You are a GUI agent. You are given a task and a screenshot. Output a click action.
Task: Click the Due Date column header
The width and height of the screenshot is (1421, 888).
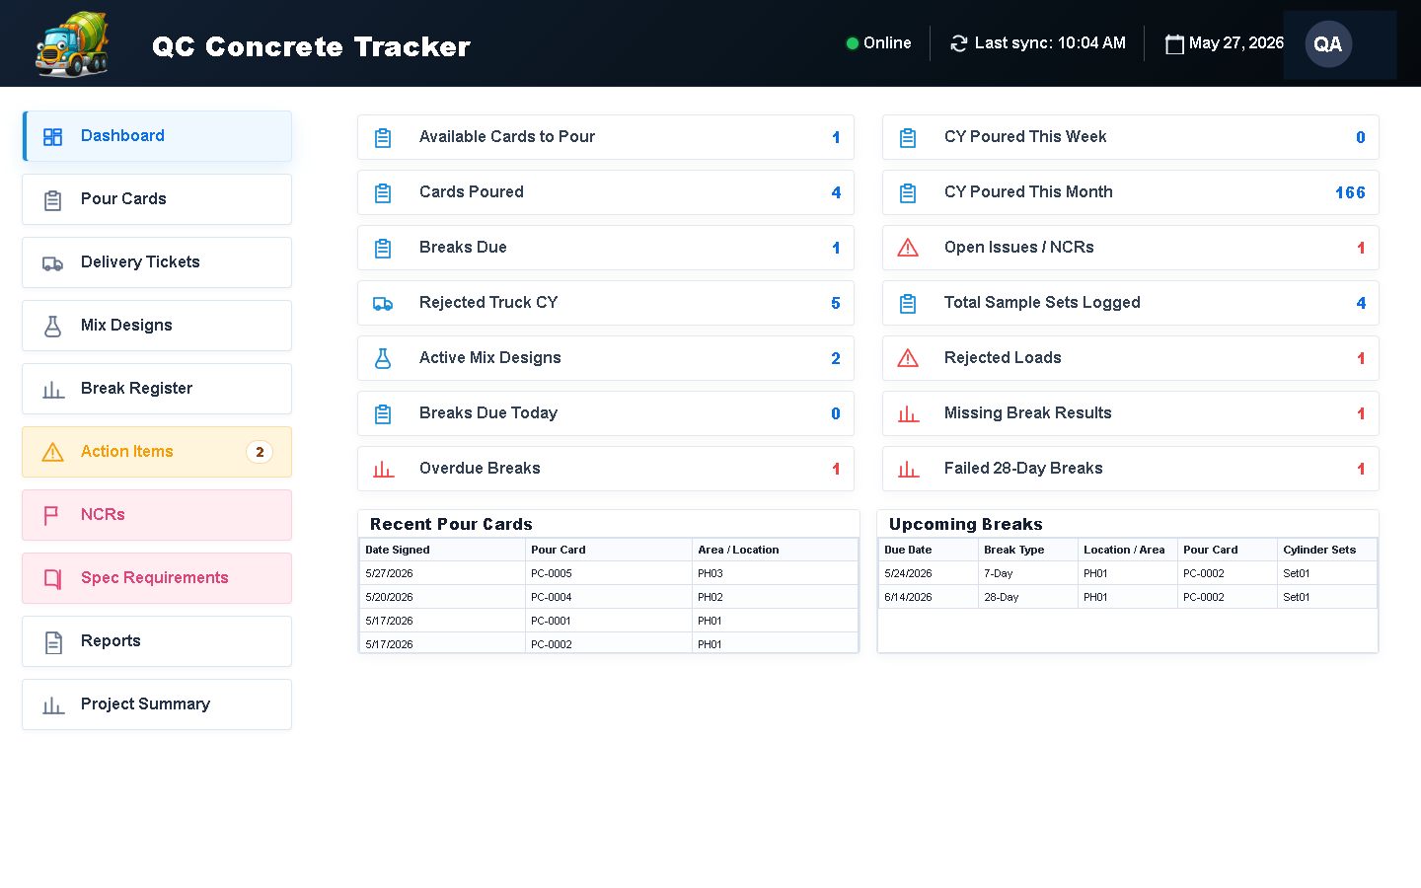tap(929, 550)
